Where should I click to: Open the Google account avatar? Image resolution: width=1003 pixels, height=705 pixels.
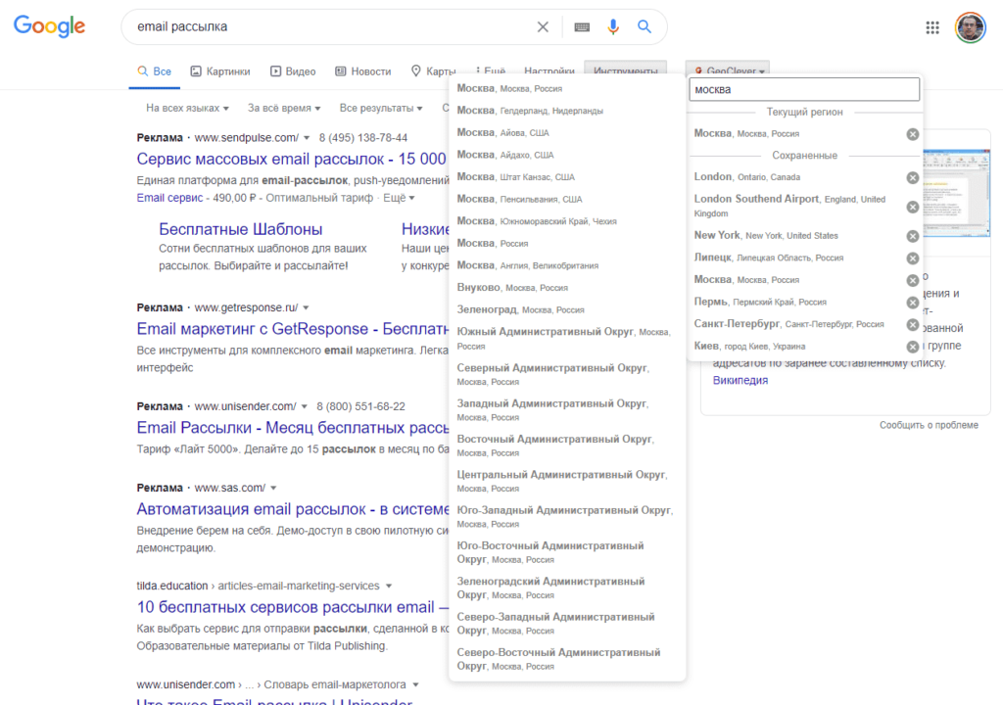tap(971, 27)
